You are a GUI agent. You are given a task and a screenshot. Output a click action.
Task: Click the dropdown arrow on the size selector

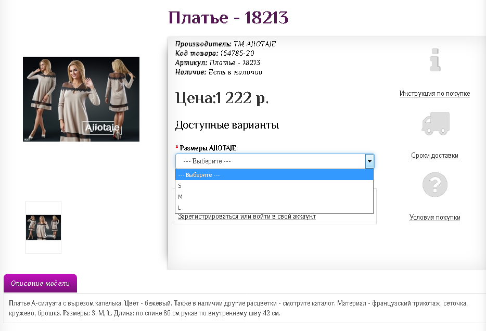coord(369,161)
